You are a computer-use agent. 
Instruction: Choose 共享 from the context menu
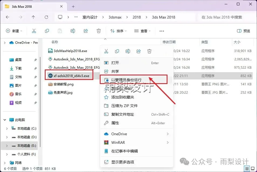[x=137, y=71]
